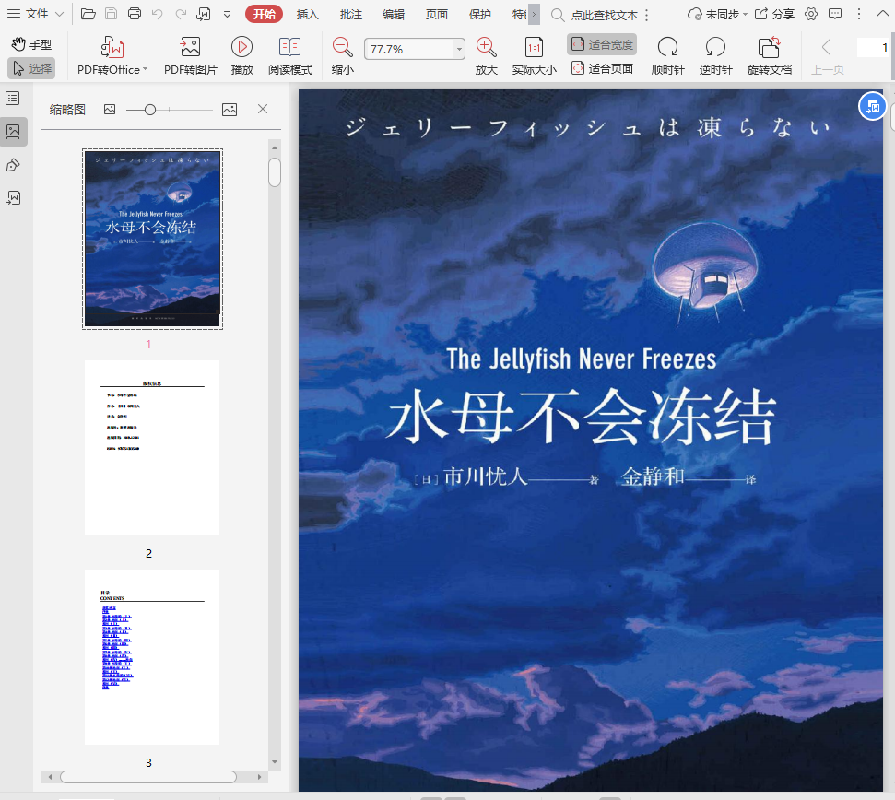Viewport: 895px width, 800px height.
Task: Click the floating blue translate assistant button
Action: 872,106
